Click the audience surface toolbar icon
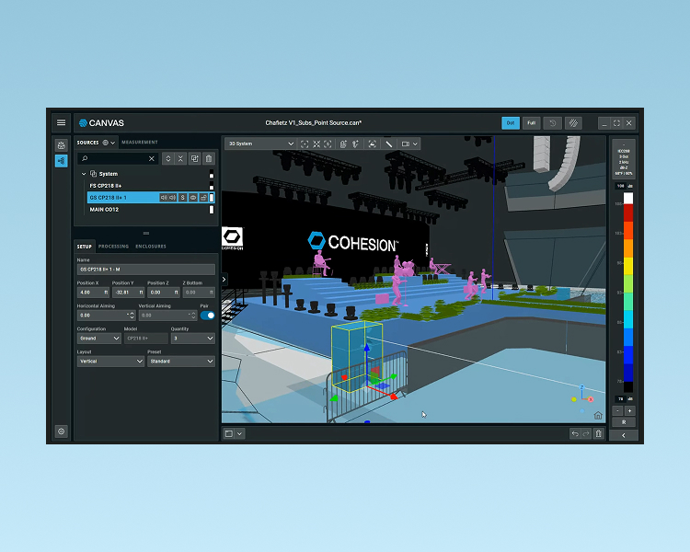Screen dimensions: 690x552 click(x=373, y=144)
